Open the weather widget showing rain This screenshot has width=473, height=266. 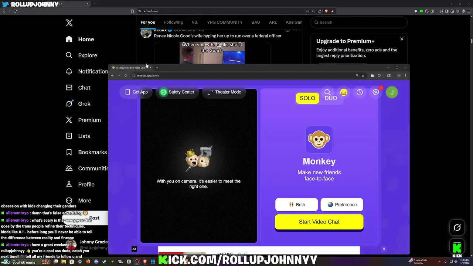[418, 261]
